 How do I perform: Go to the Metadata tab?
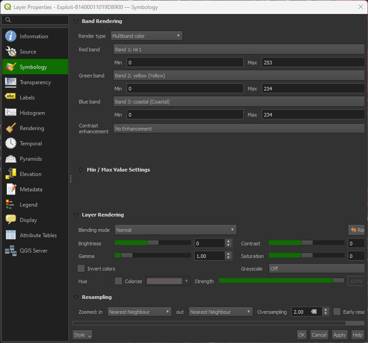(x=31, y=190)
